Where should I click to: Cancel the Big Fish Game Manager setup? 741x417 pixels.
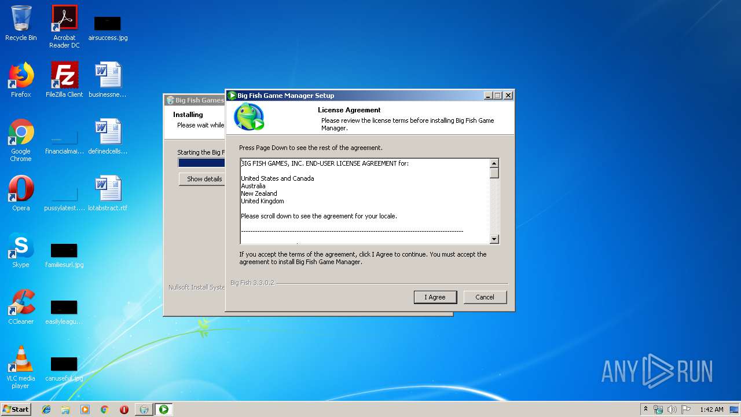tap(485, 297)
